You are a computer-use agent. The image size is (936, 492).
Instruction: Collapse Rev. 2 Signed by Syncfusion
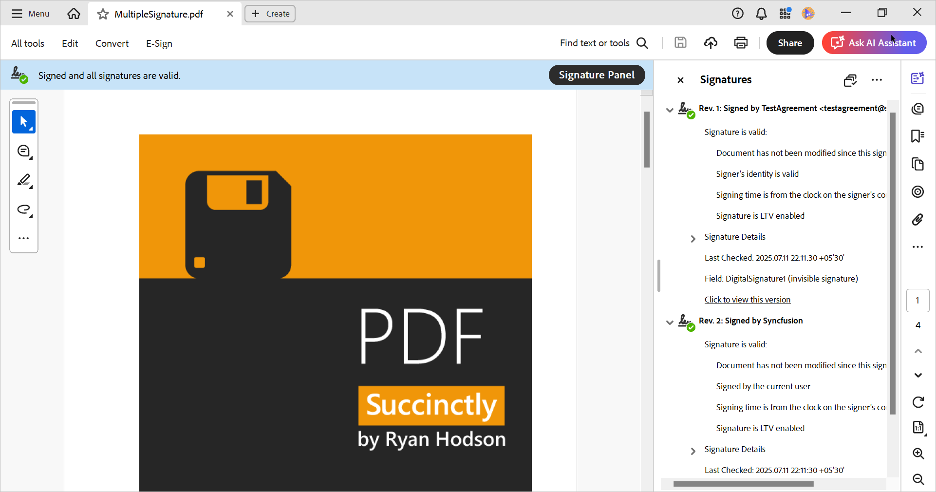[670, 322]
